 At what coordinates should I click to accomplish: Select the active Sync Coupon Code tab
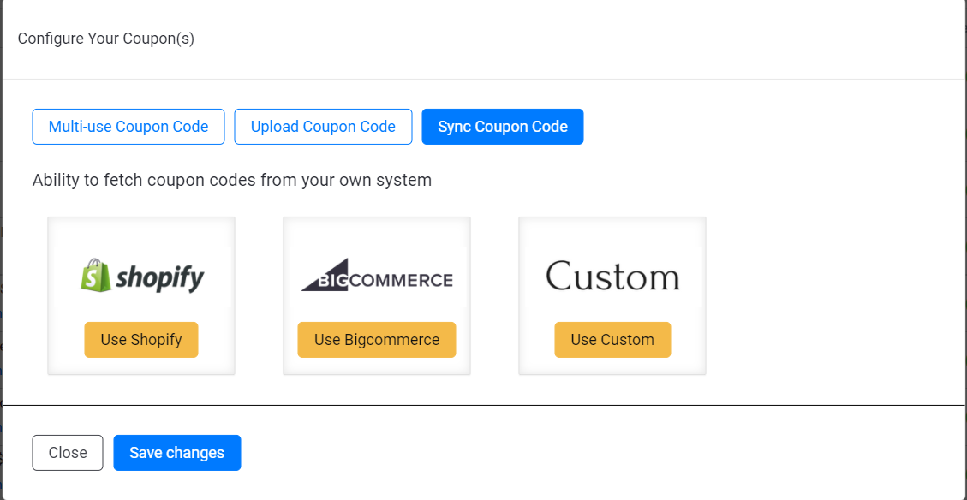click(x=502, y=126)
